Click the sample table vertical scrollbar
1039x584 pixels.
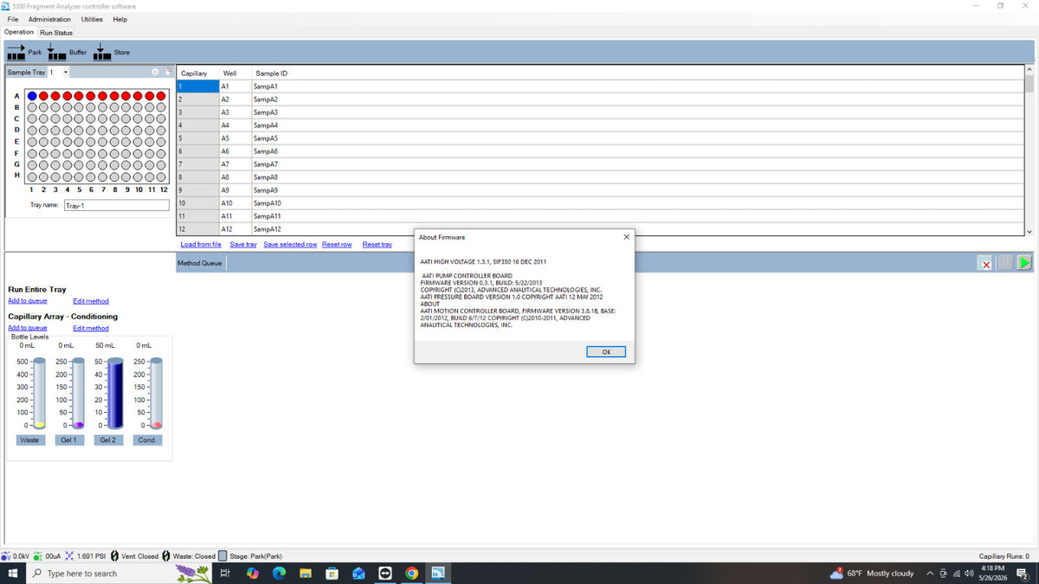tap(1029, 150)
